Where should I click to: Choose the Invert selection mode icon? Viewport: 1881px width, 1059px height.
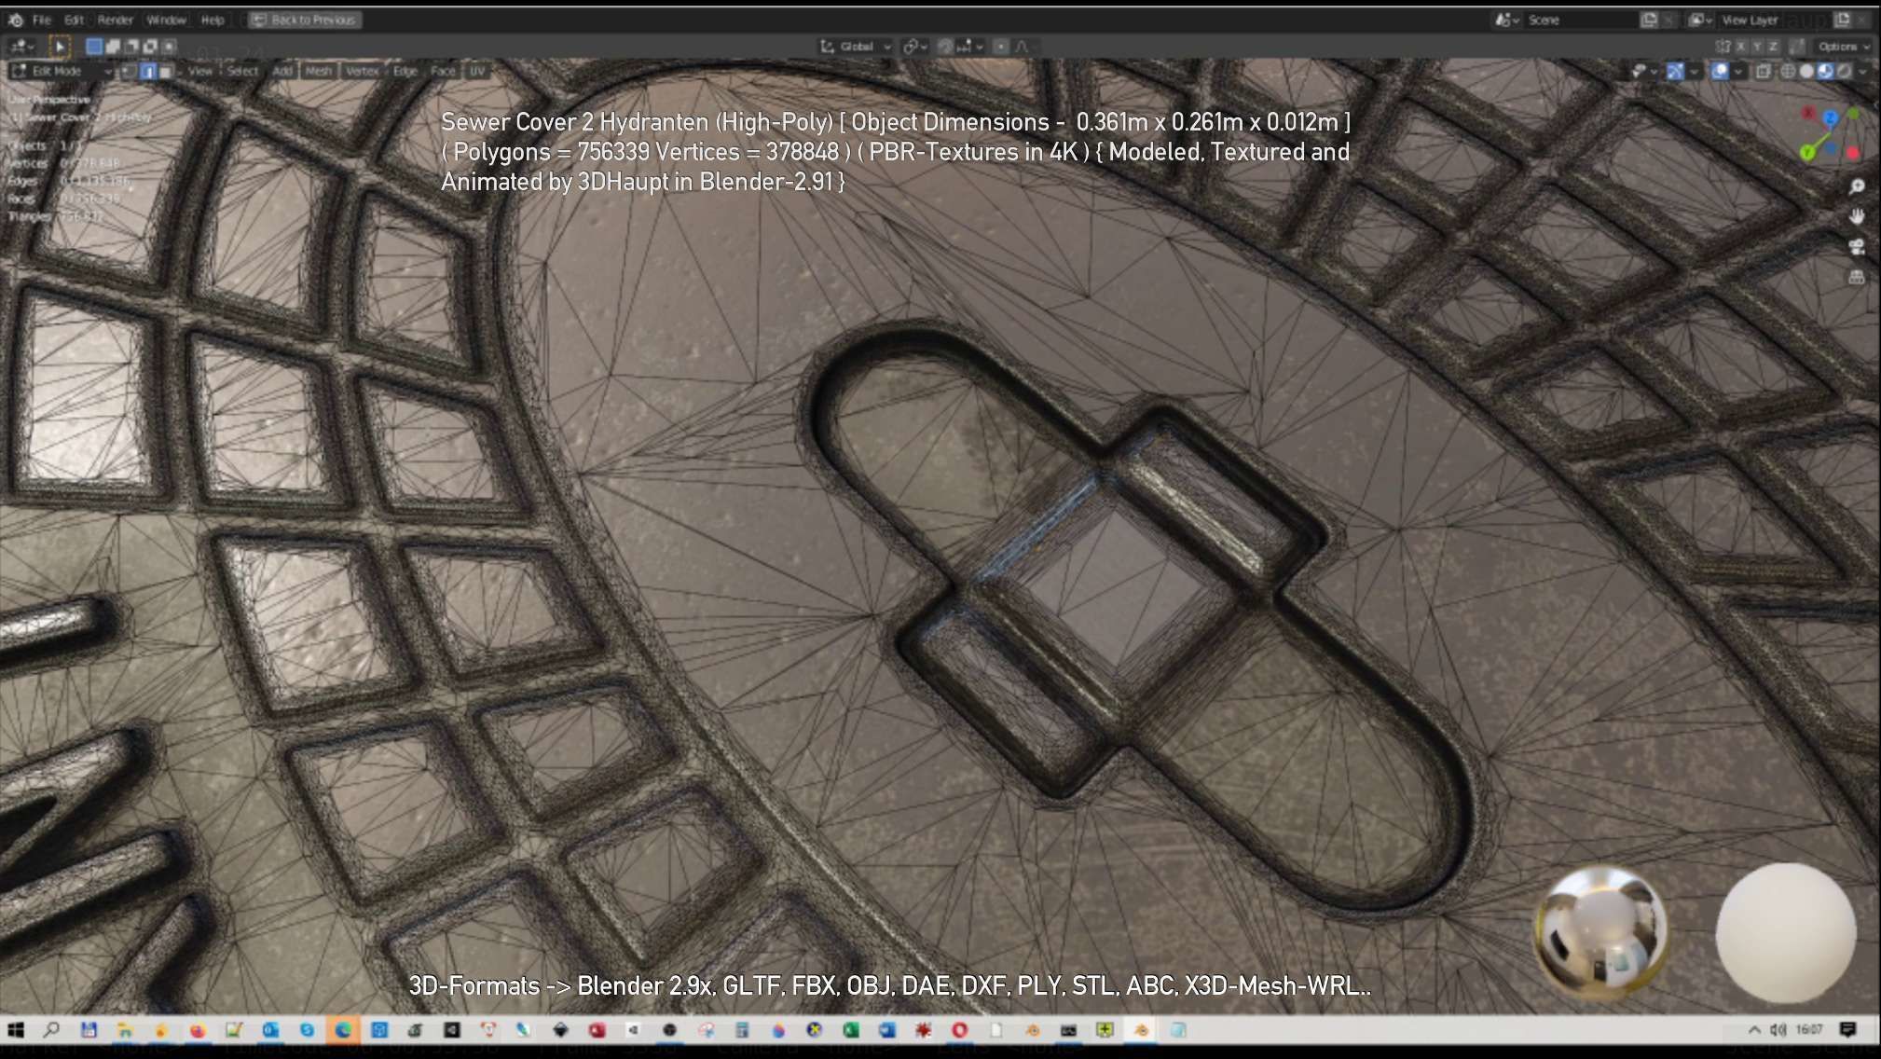tap(150, 46)
